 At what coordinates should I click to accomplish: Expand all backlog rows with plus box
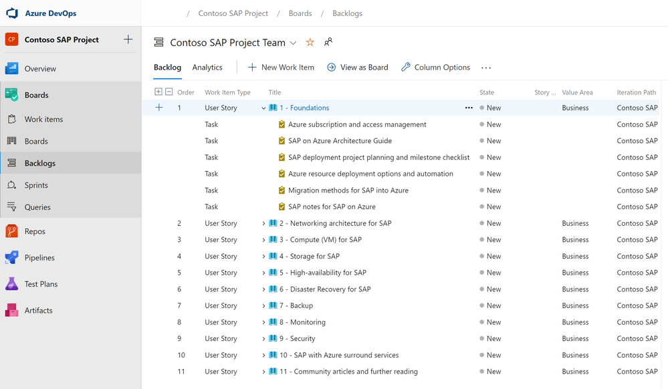click(158, 92)
